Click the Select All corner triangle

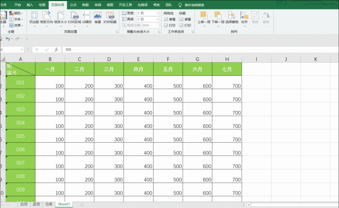(x=3, y=59)
